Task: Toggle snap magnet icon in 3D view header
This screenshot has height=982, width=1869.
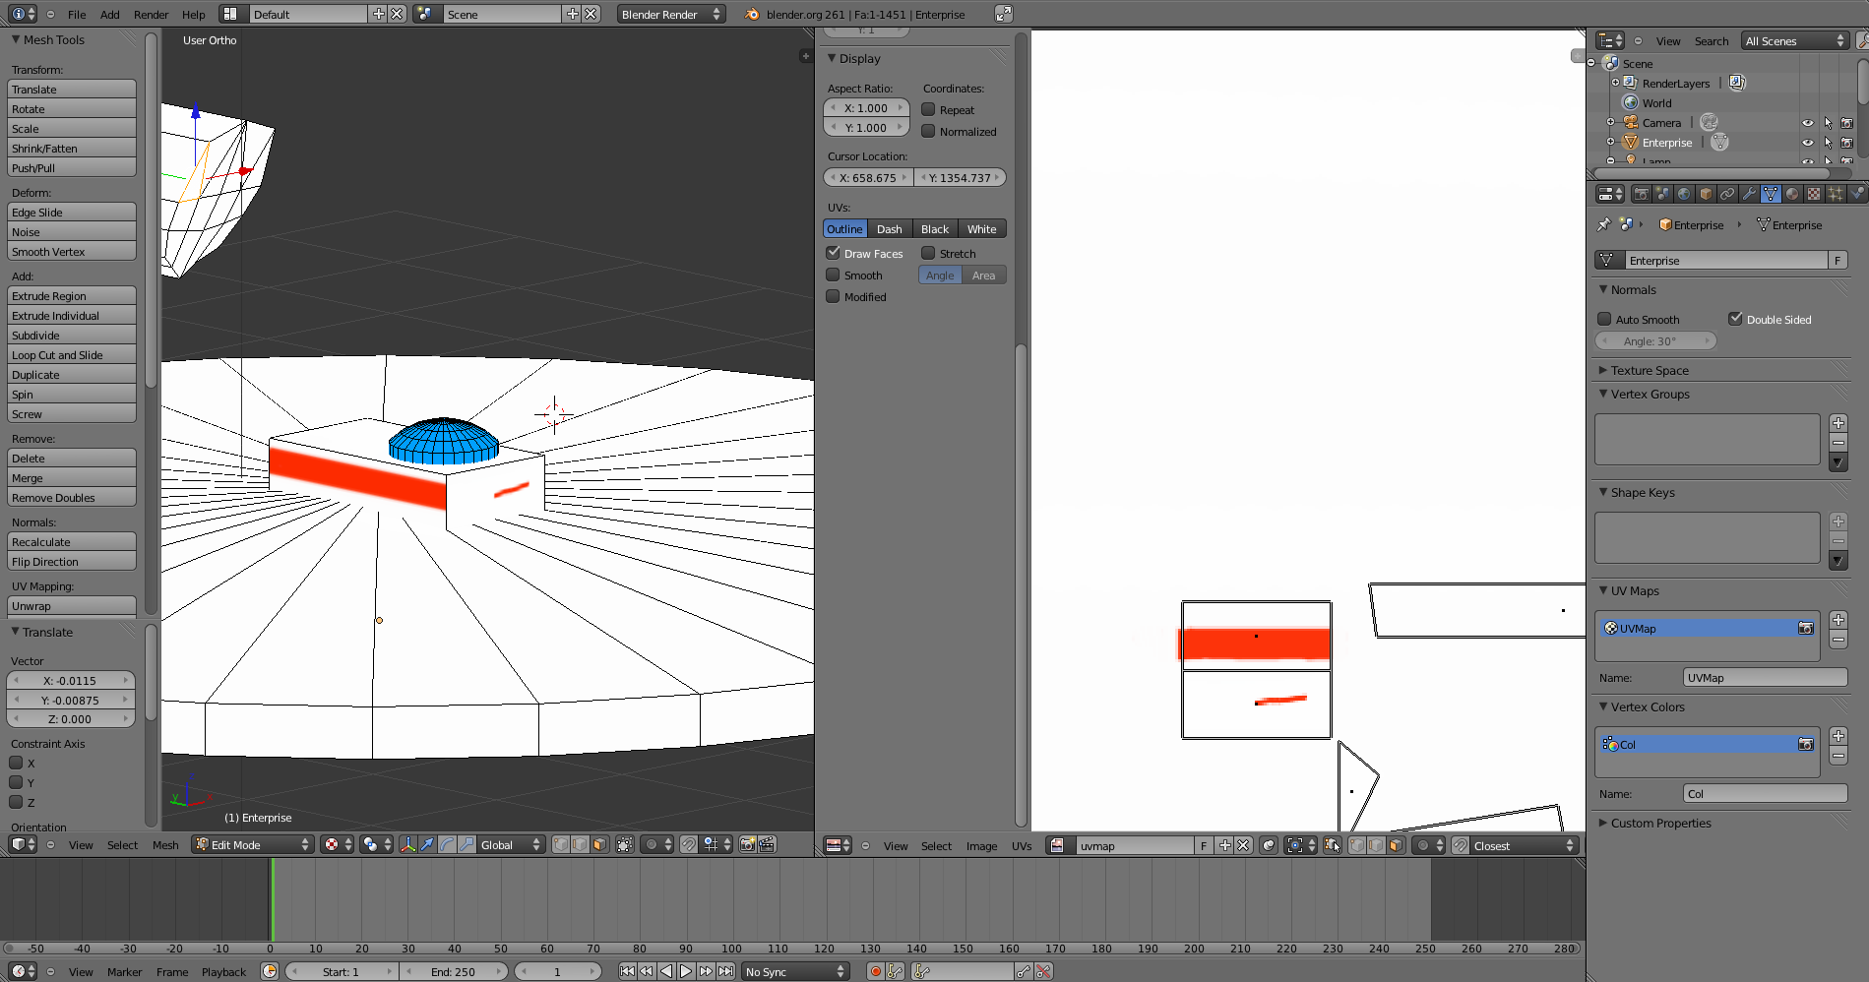Action: click(689, 844)
